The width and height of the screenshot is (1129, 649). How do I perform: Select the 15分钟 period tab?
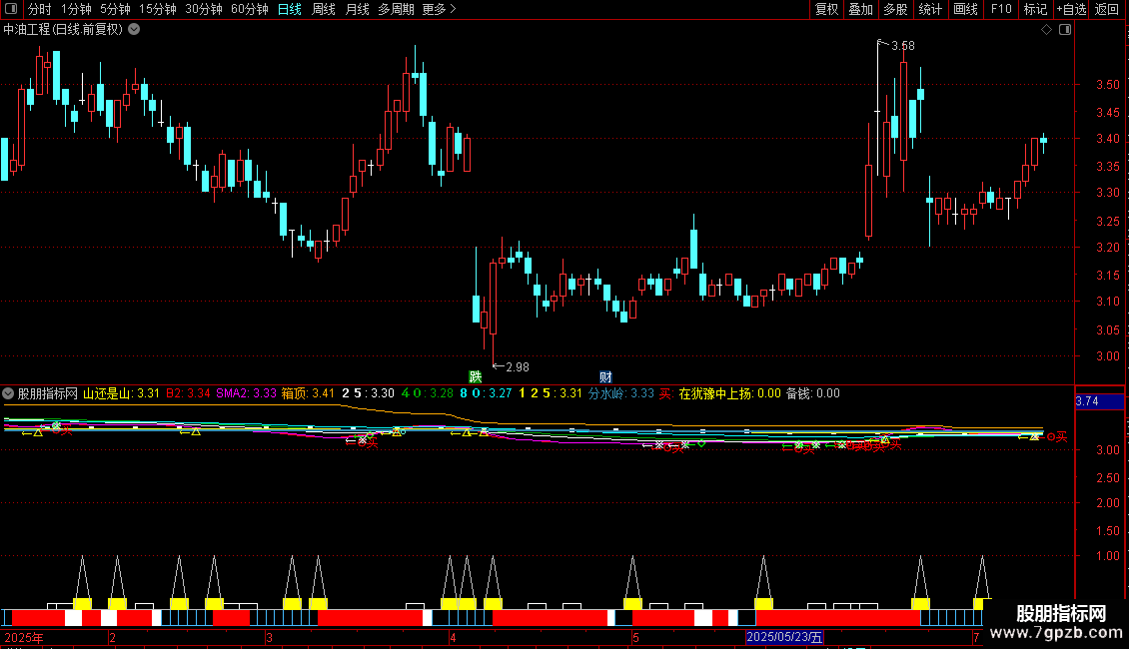[157, 9]
